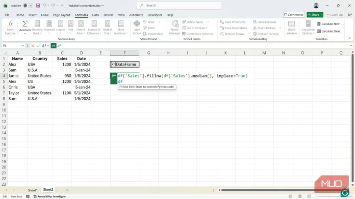
Task: Add a new sheet with plus button
Action: [67, 190]
